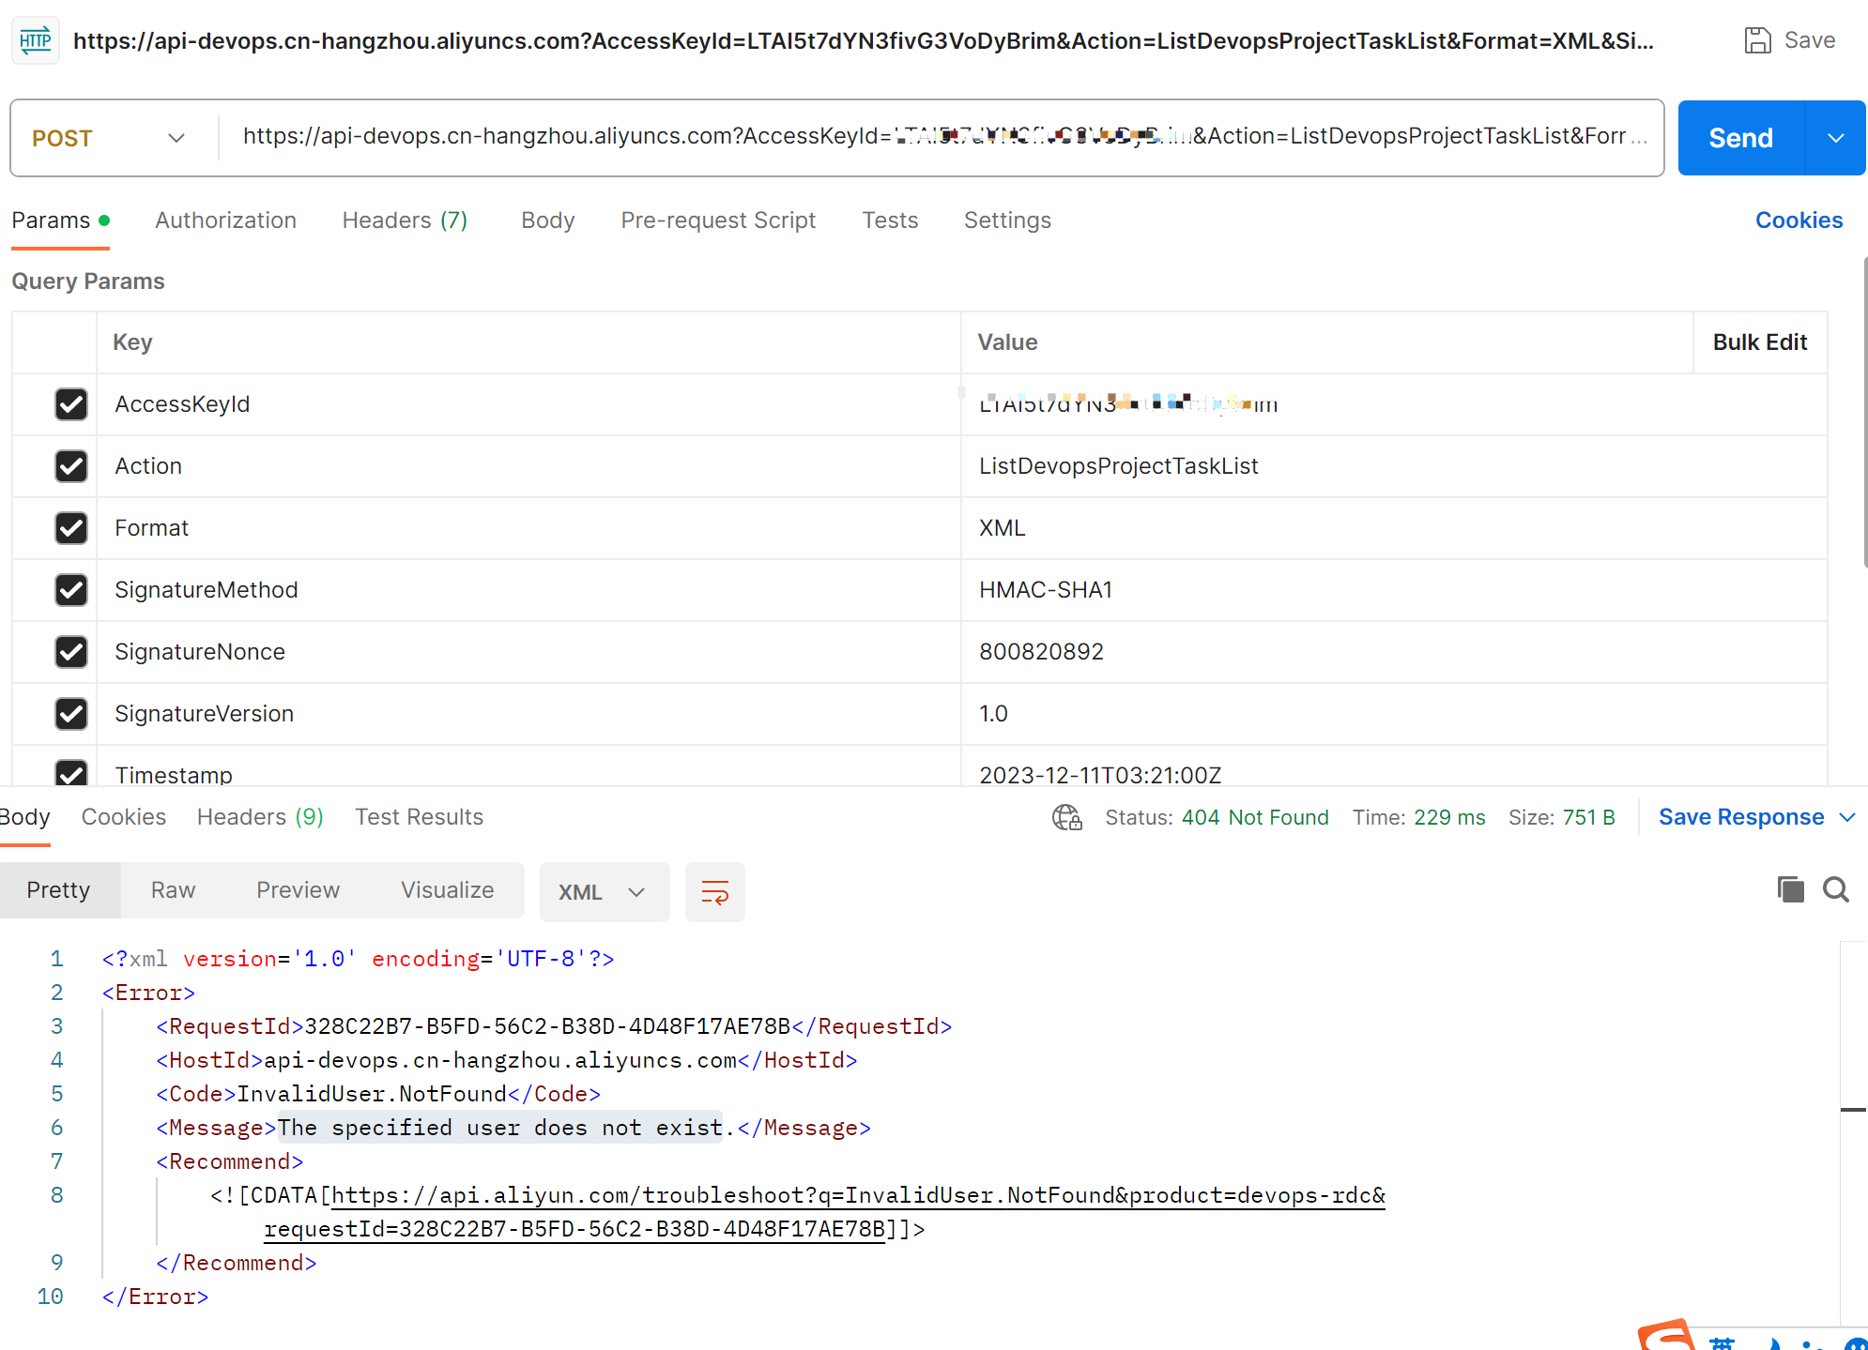The width and height of the screenshot is (1868, 1350).
Task: Click the Bulk Edit button
Action: (x=1759, y=342)
